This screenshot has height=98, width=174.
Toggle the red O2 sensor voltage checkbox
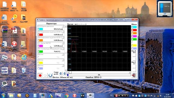pyautogui.click(x=38, y=35)
